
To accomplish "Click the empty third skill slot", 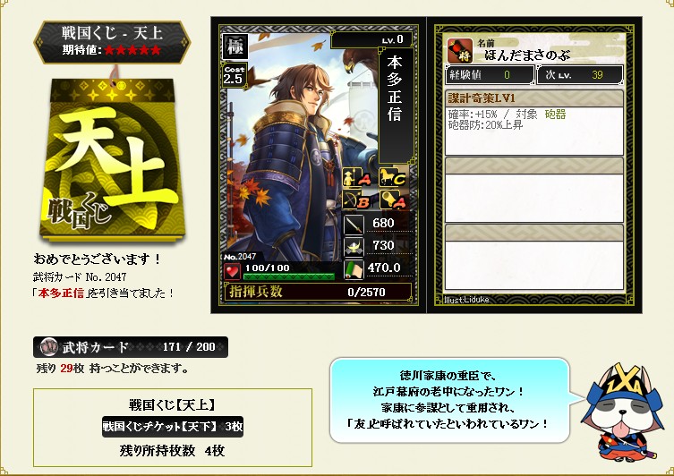I will [533, 257].
